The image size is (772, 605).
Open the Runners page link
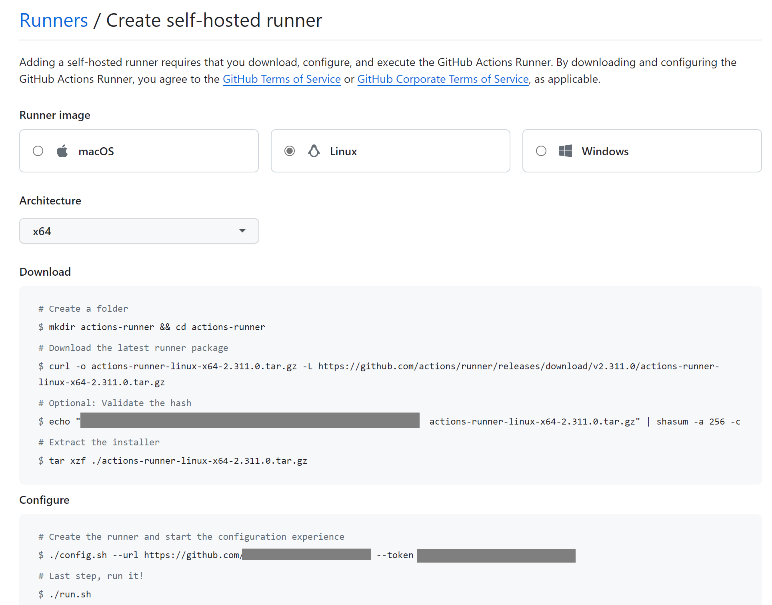click(x=54, y=20)
